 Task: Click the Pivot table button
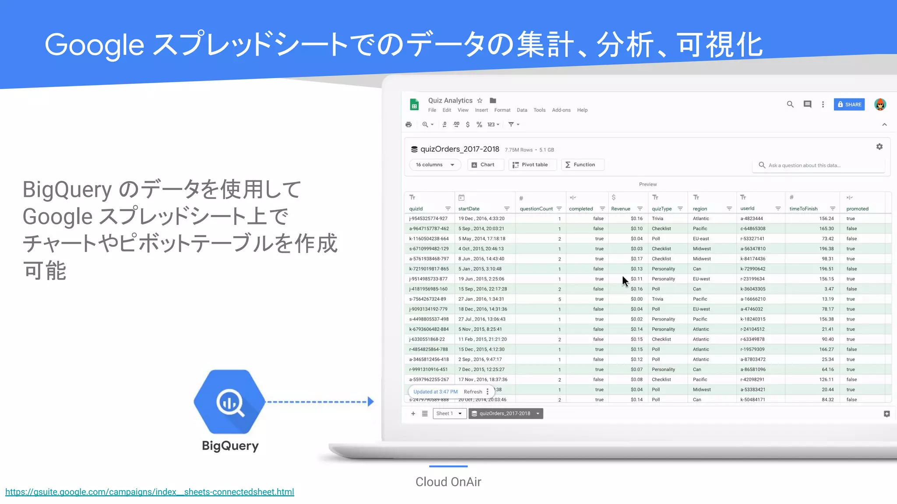[x=532, y=164]
